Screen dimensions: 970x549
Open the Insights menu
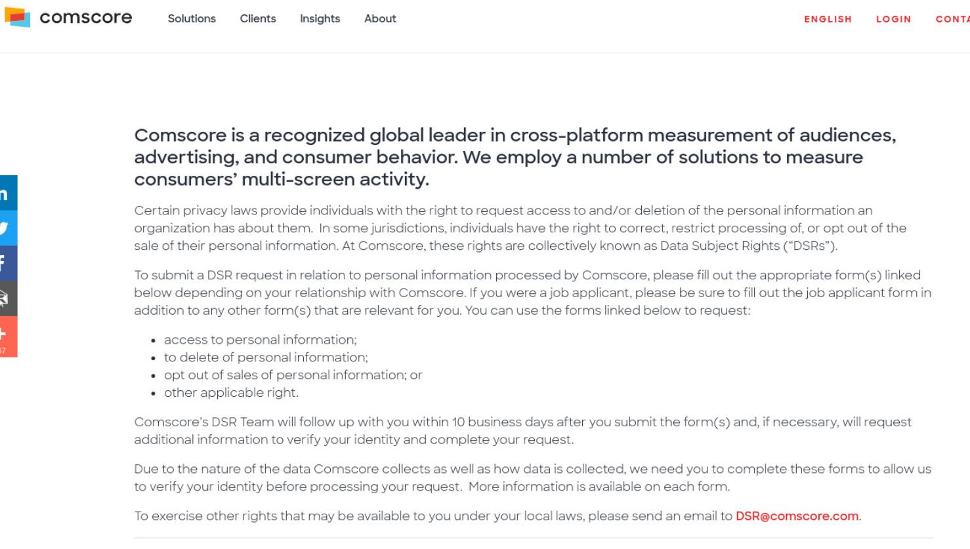[320, 19]
